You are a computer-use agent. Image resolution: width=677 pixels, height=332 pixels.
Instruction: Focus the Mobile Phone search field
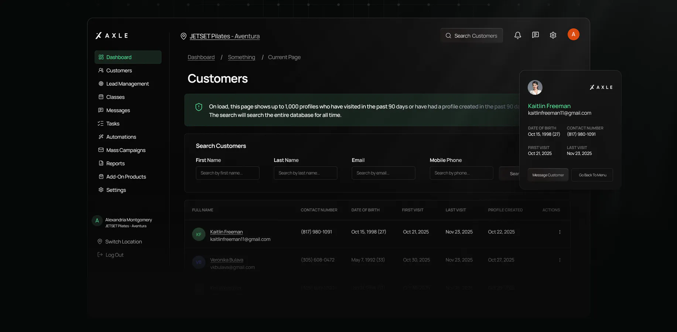click(461, 173)
